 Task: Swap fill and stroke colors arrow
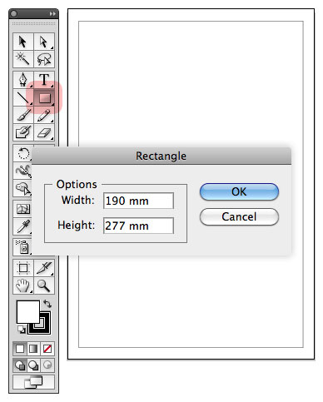(x=47, y=304)
